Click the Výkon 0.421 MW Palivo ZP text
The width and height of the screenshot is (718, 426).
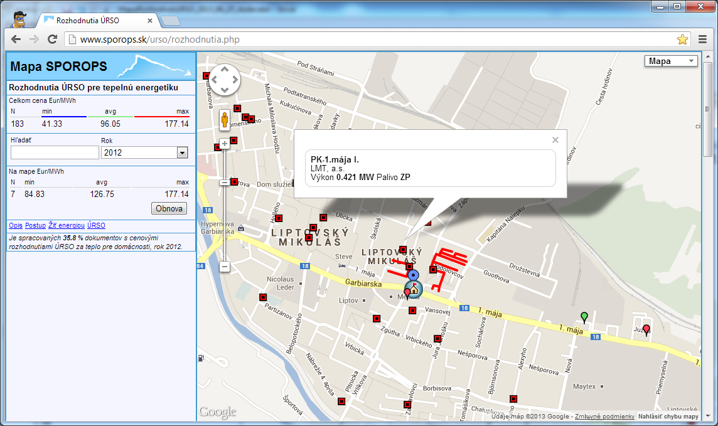point(360,177)
